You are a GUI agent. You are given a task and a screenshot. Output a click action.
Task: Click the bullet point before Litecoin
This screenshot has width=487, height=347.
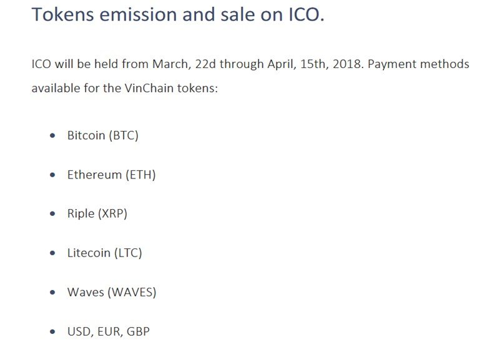(53, 253)
